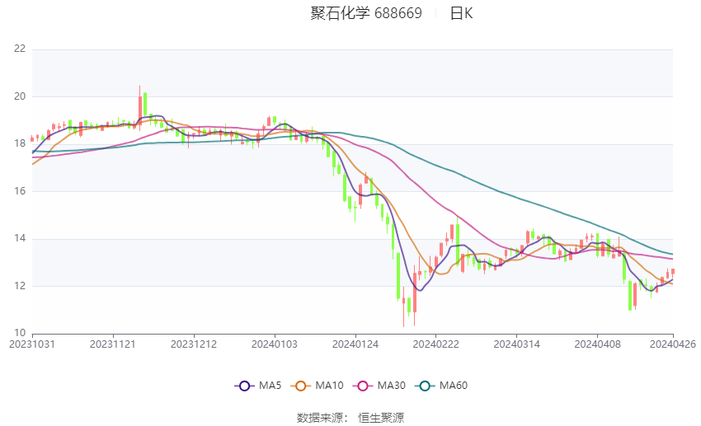This screenshot has width=701, height=426.
Task: Open the 恒生聚源 data source text
Action: point(381,418)
